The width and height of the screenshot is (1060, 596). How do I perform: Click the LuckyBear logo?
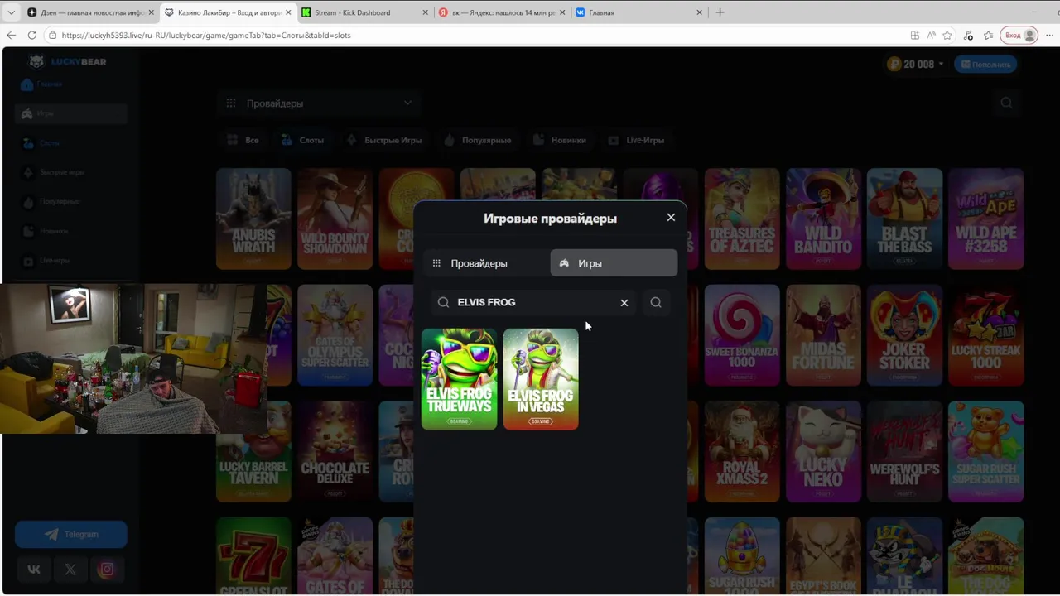pos(68,62)
